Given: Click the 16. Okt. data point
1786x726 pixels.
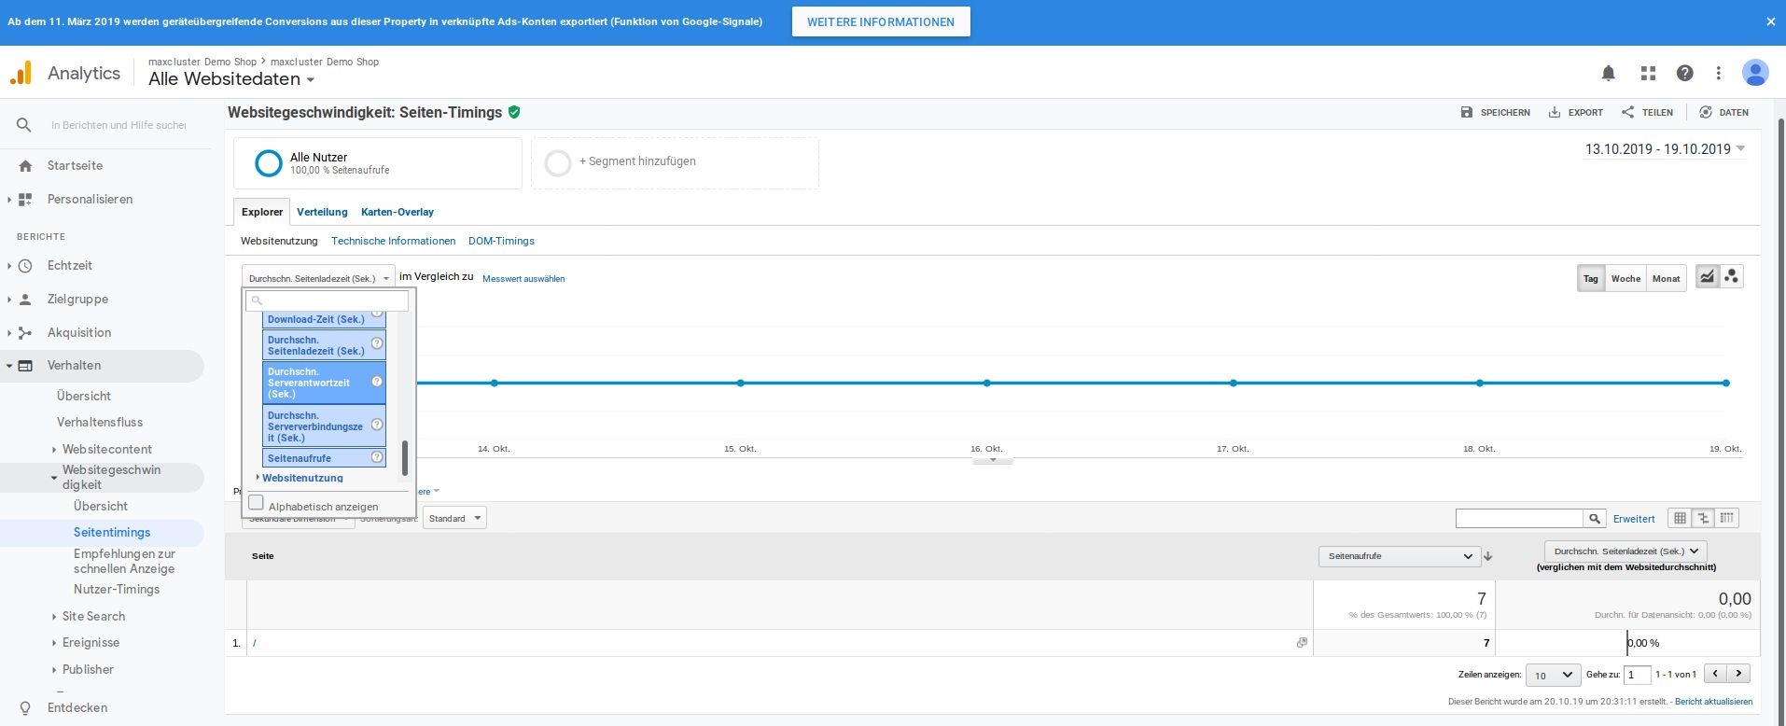Looking at the screenshot, I should 986,383.
